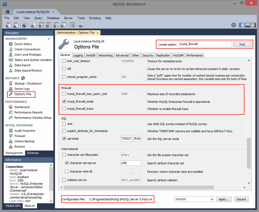Open the Restore item
Image resolution: width=259 pixels, height=212 pixels.
coord(20,146)
